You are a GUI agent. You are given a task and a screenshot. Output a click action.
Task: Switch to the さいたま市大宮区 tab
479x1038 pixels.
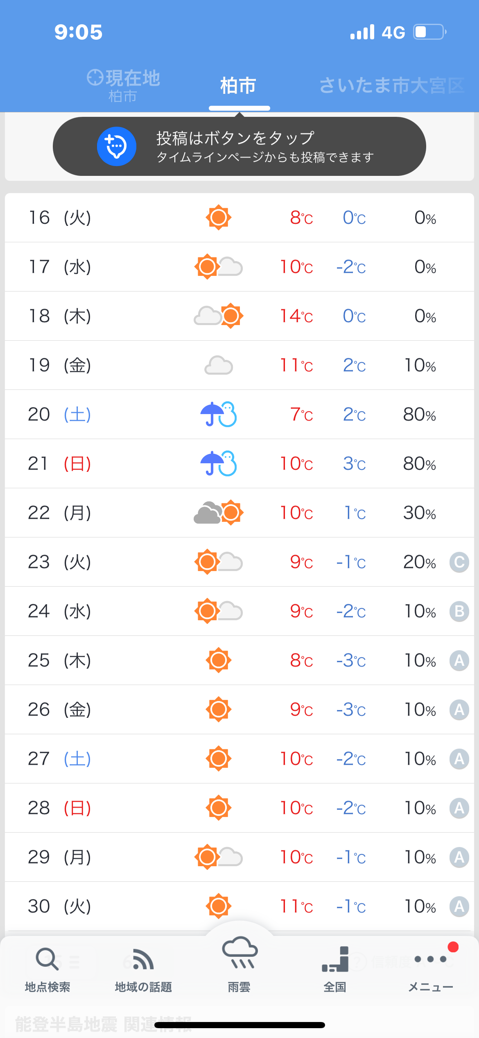pyautogui.click(x=391, y=86)
